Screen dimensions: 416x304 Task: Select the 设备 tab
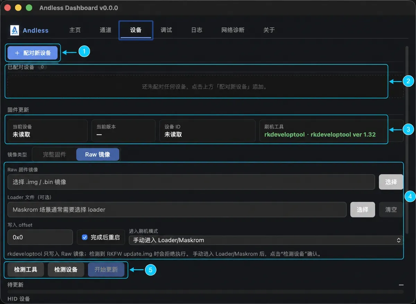coord(136,30)
